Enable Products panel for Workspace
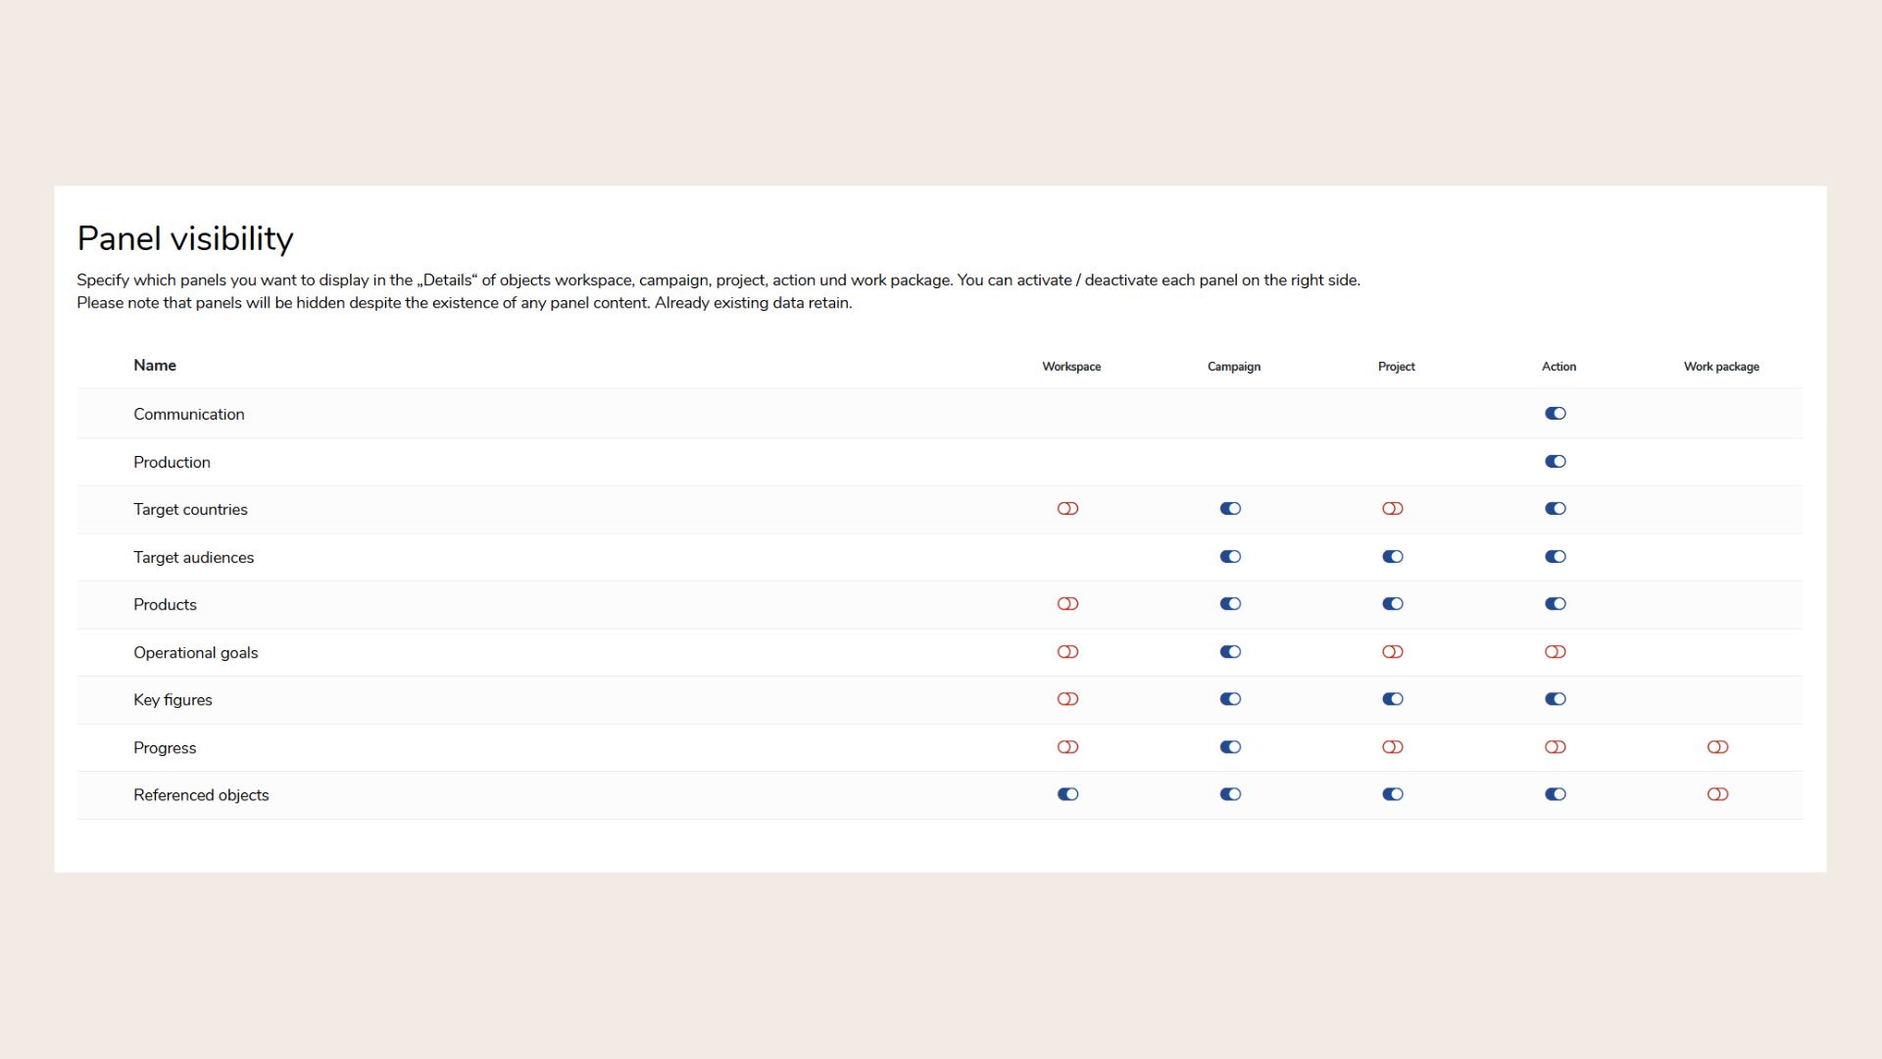This screenshot has height=1059, width=1882. click(x=1067, y=604)
